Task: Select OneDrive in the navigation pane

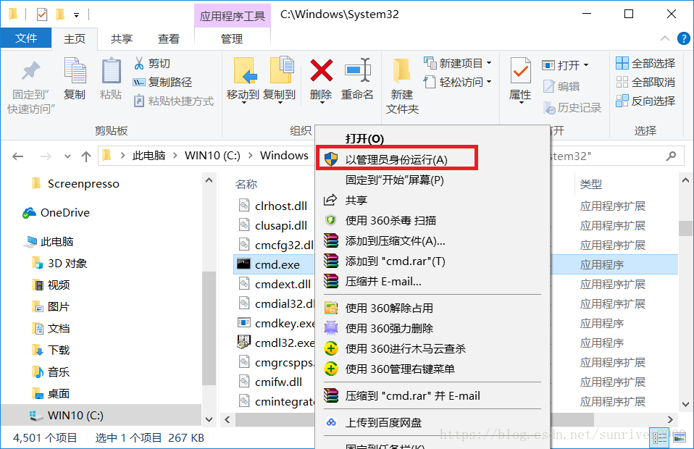Action: pyautogui.click(x=57, y=213)
